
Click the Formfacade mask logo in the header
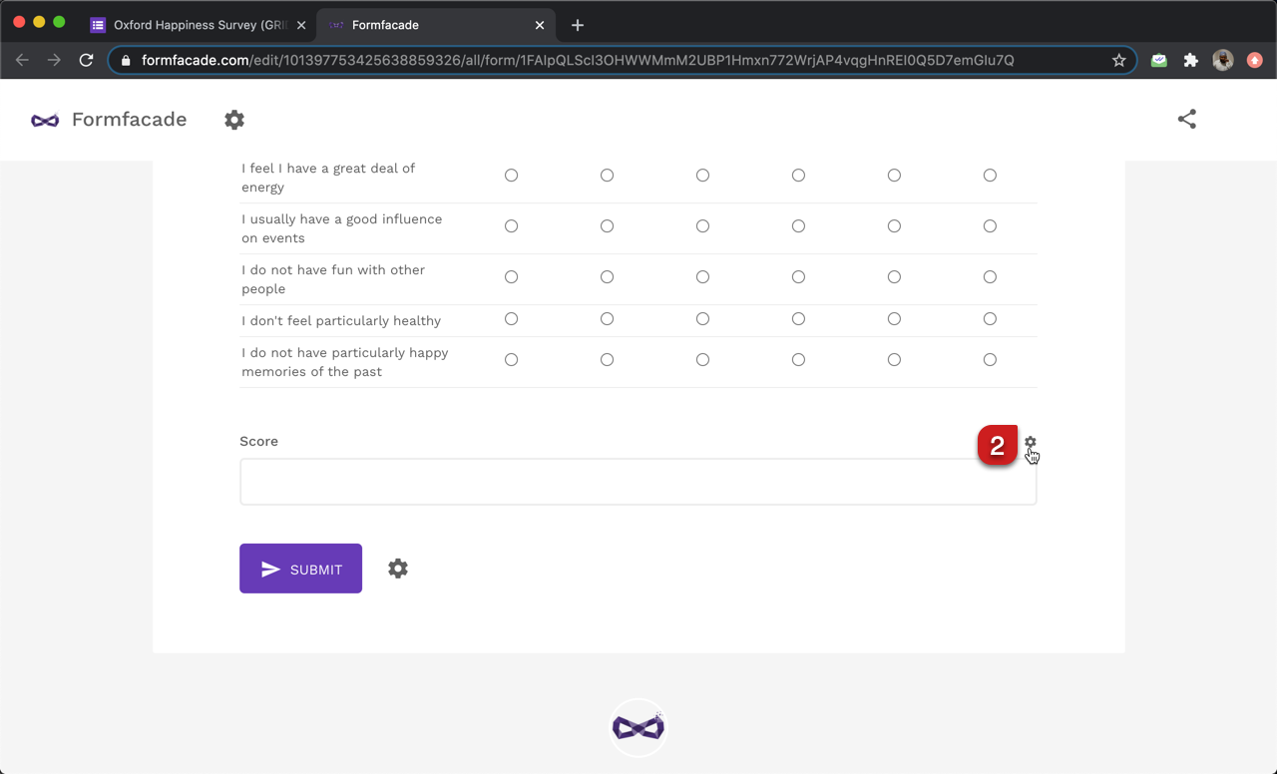[45, 120]
